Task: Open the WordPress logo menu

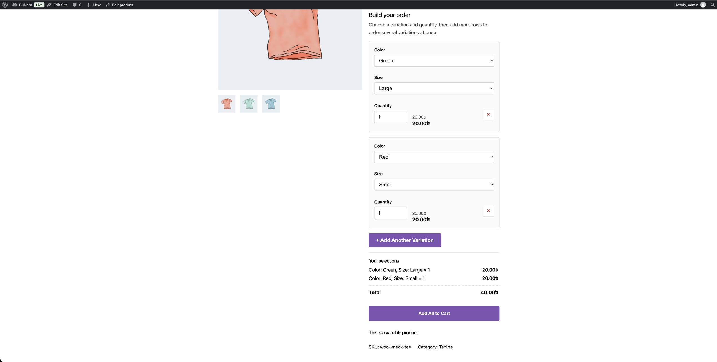Action: [x=5, y=5]
